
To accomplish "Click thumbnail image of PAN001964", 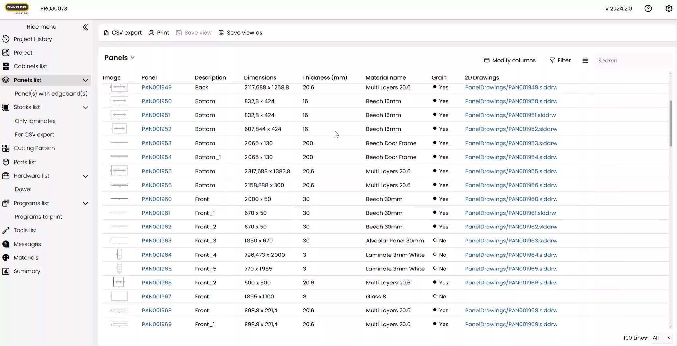I will (119, 255).
